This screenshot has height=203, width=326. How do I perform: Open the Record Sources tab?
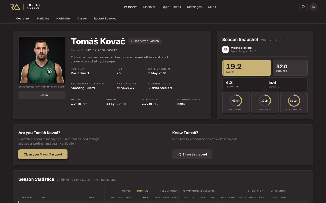coord(105,18)
